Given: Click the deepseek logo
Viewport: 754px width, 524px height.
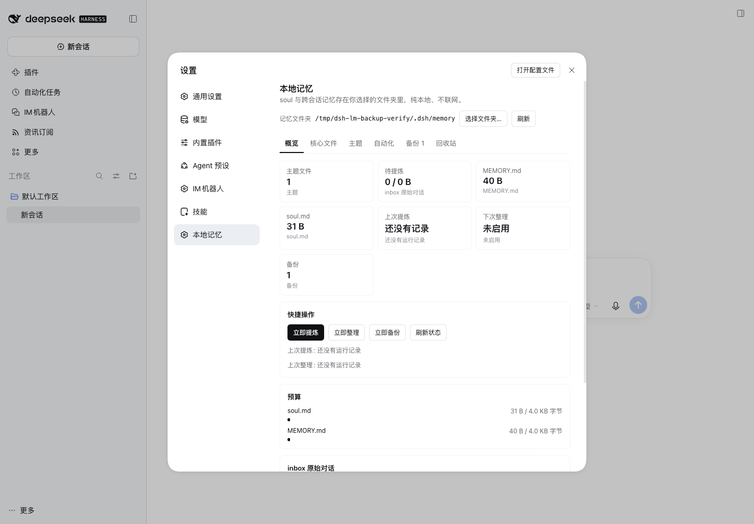Looking at the screenshot, I should pos(57,19).
